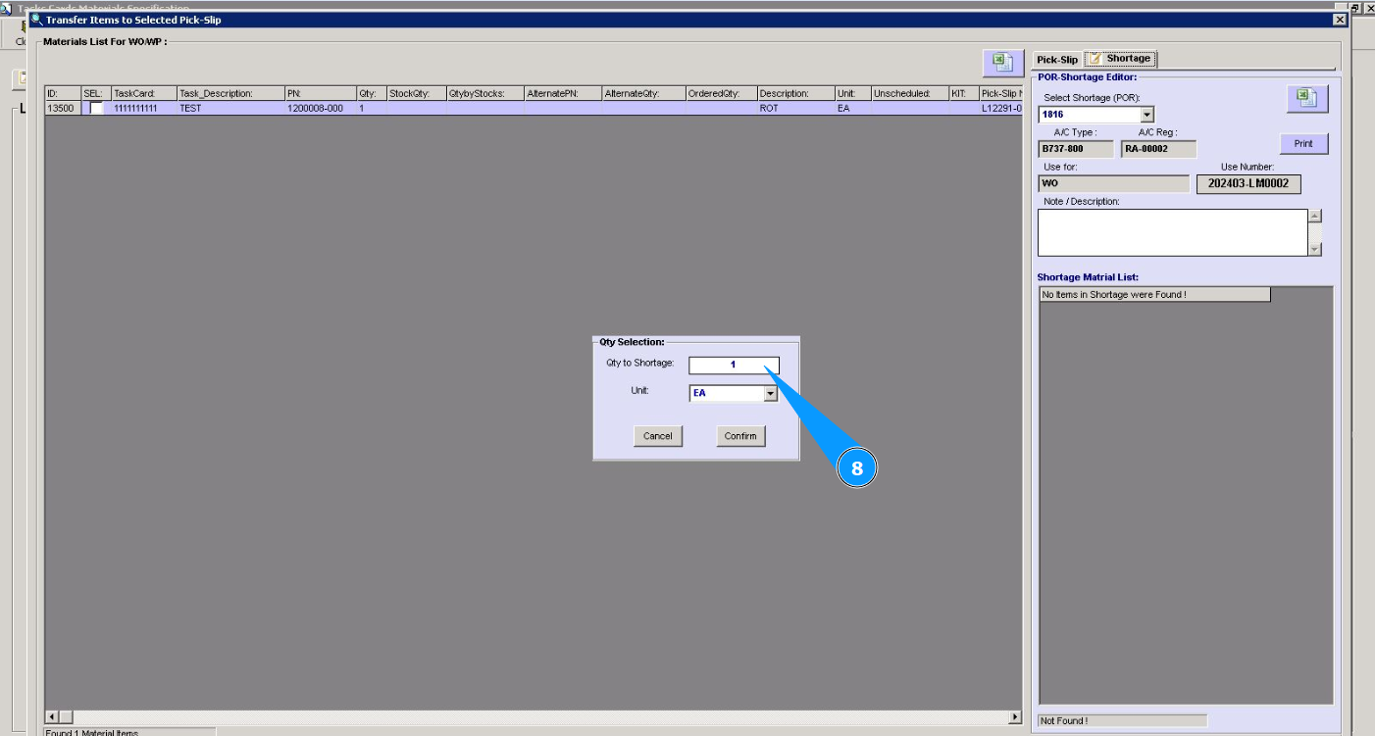Click the Task_Description column header
The image size is (1375, 736).
tap(230, 94)
